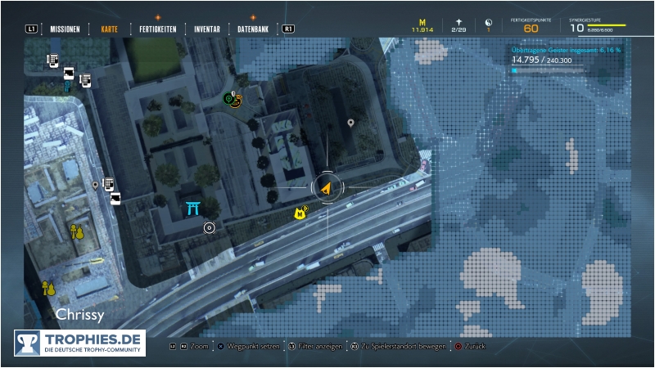
Task: Click the green circular map marker
Action: [229, 99]
